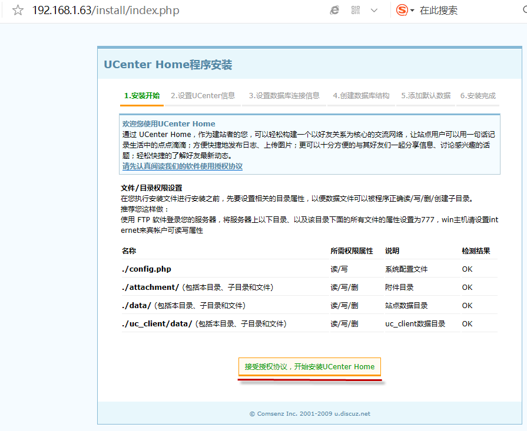Viewport: 527px width, 431px height.
Task: Click the 附件目录 description
Action: (399, 288)
